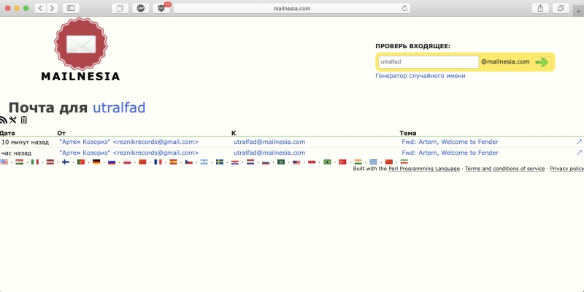The image size is (584, 292).
Task: Click the RSS feed icon under the mailbox title
Action: point(3,120)
